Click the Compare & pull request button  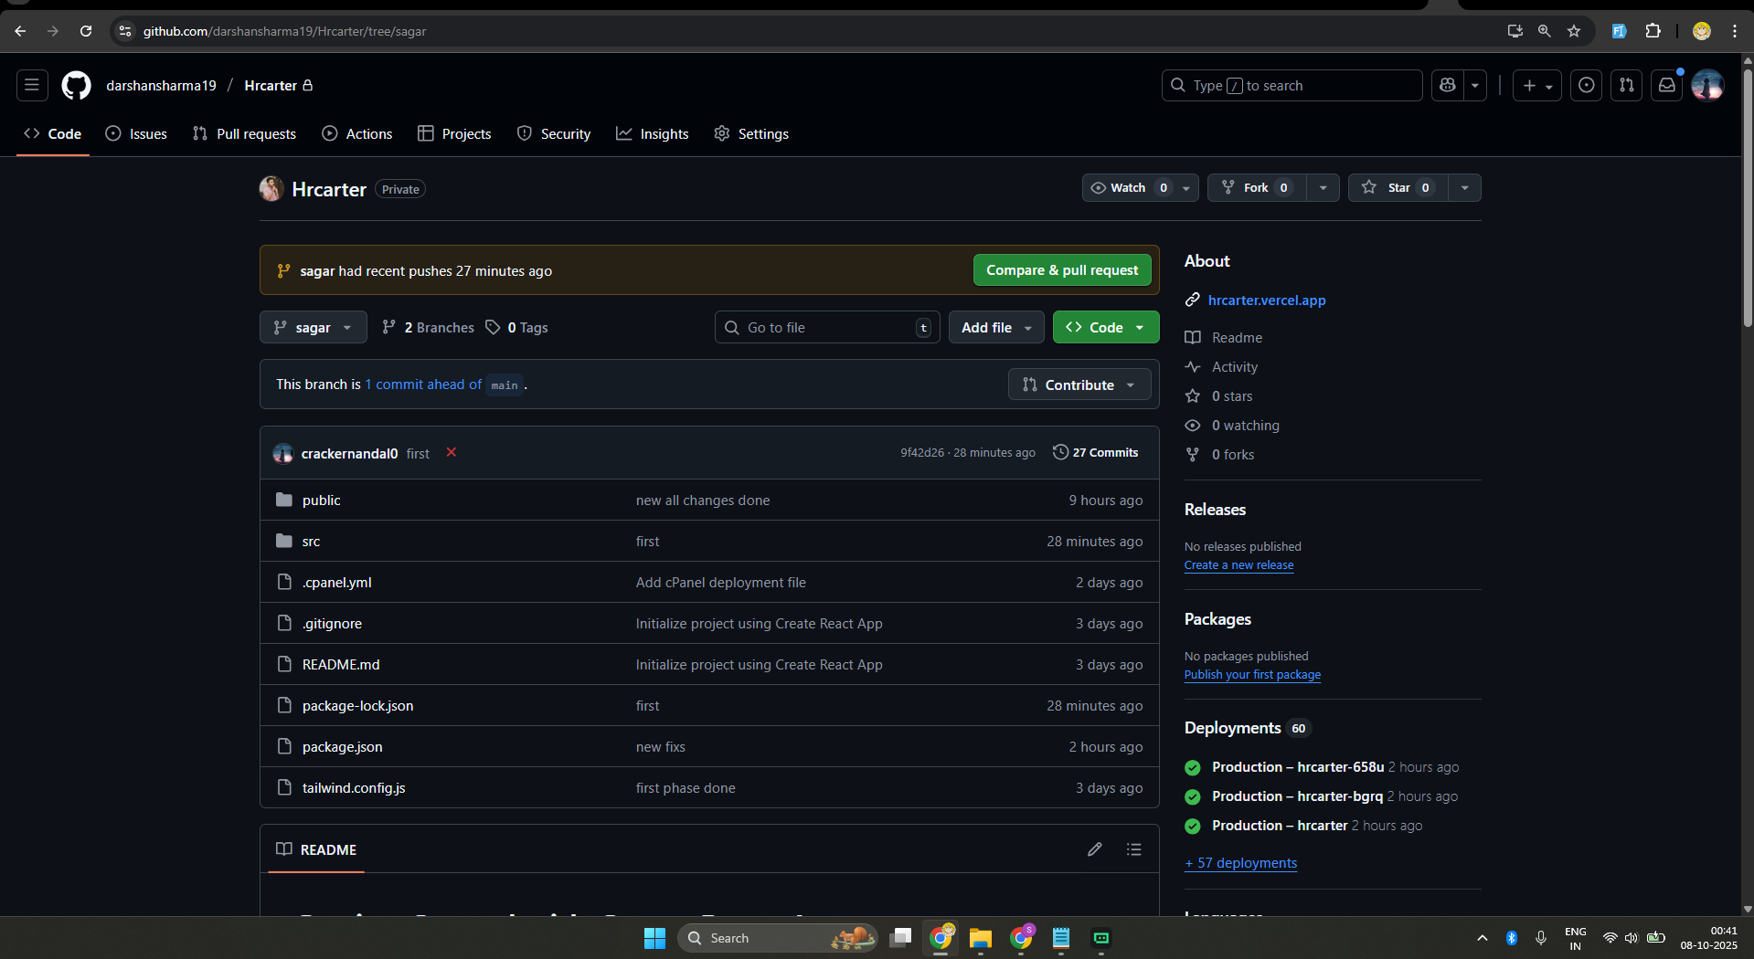(1061, 270)
